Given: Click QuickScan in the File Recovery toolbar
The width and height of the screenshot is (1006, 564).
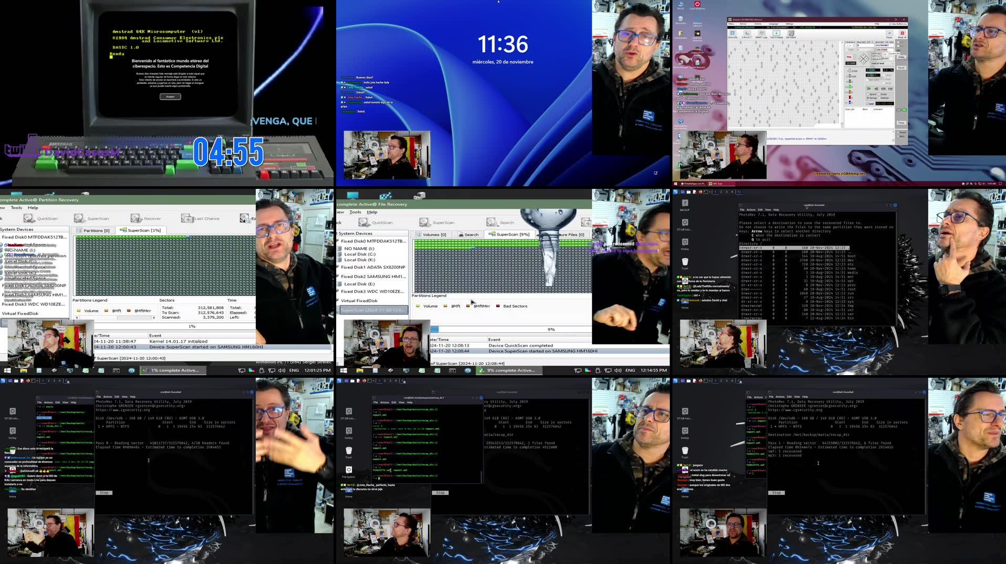Looking at the screenshot, I should [375, 222].
